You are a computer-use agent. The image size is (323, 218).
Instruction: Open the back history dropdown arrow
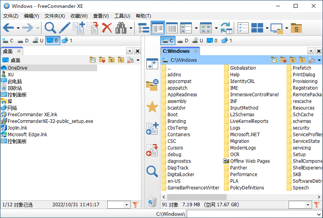pyautogui.click(x=18, y=28)
